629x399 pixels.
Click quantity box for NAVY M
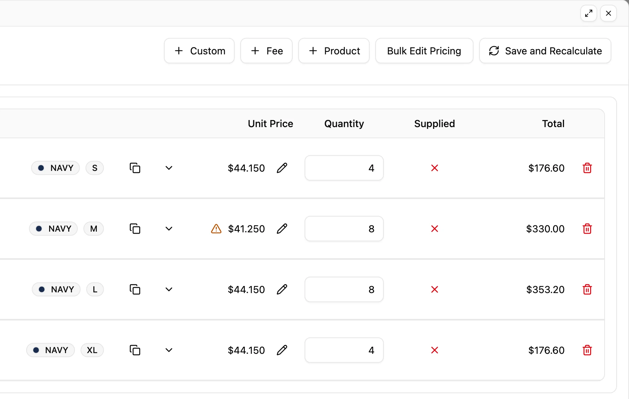pyautogui.click(x=344, y=229)
